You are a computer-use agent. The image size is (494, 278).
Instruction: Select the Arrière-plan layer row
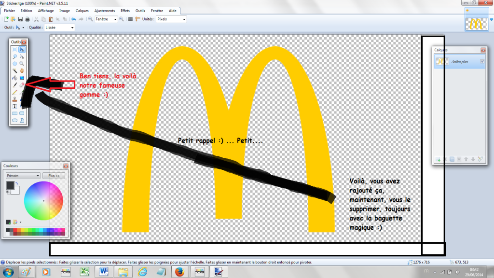pos(460,62)
